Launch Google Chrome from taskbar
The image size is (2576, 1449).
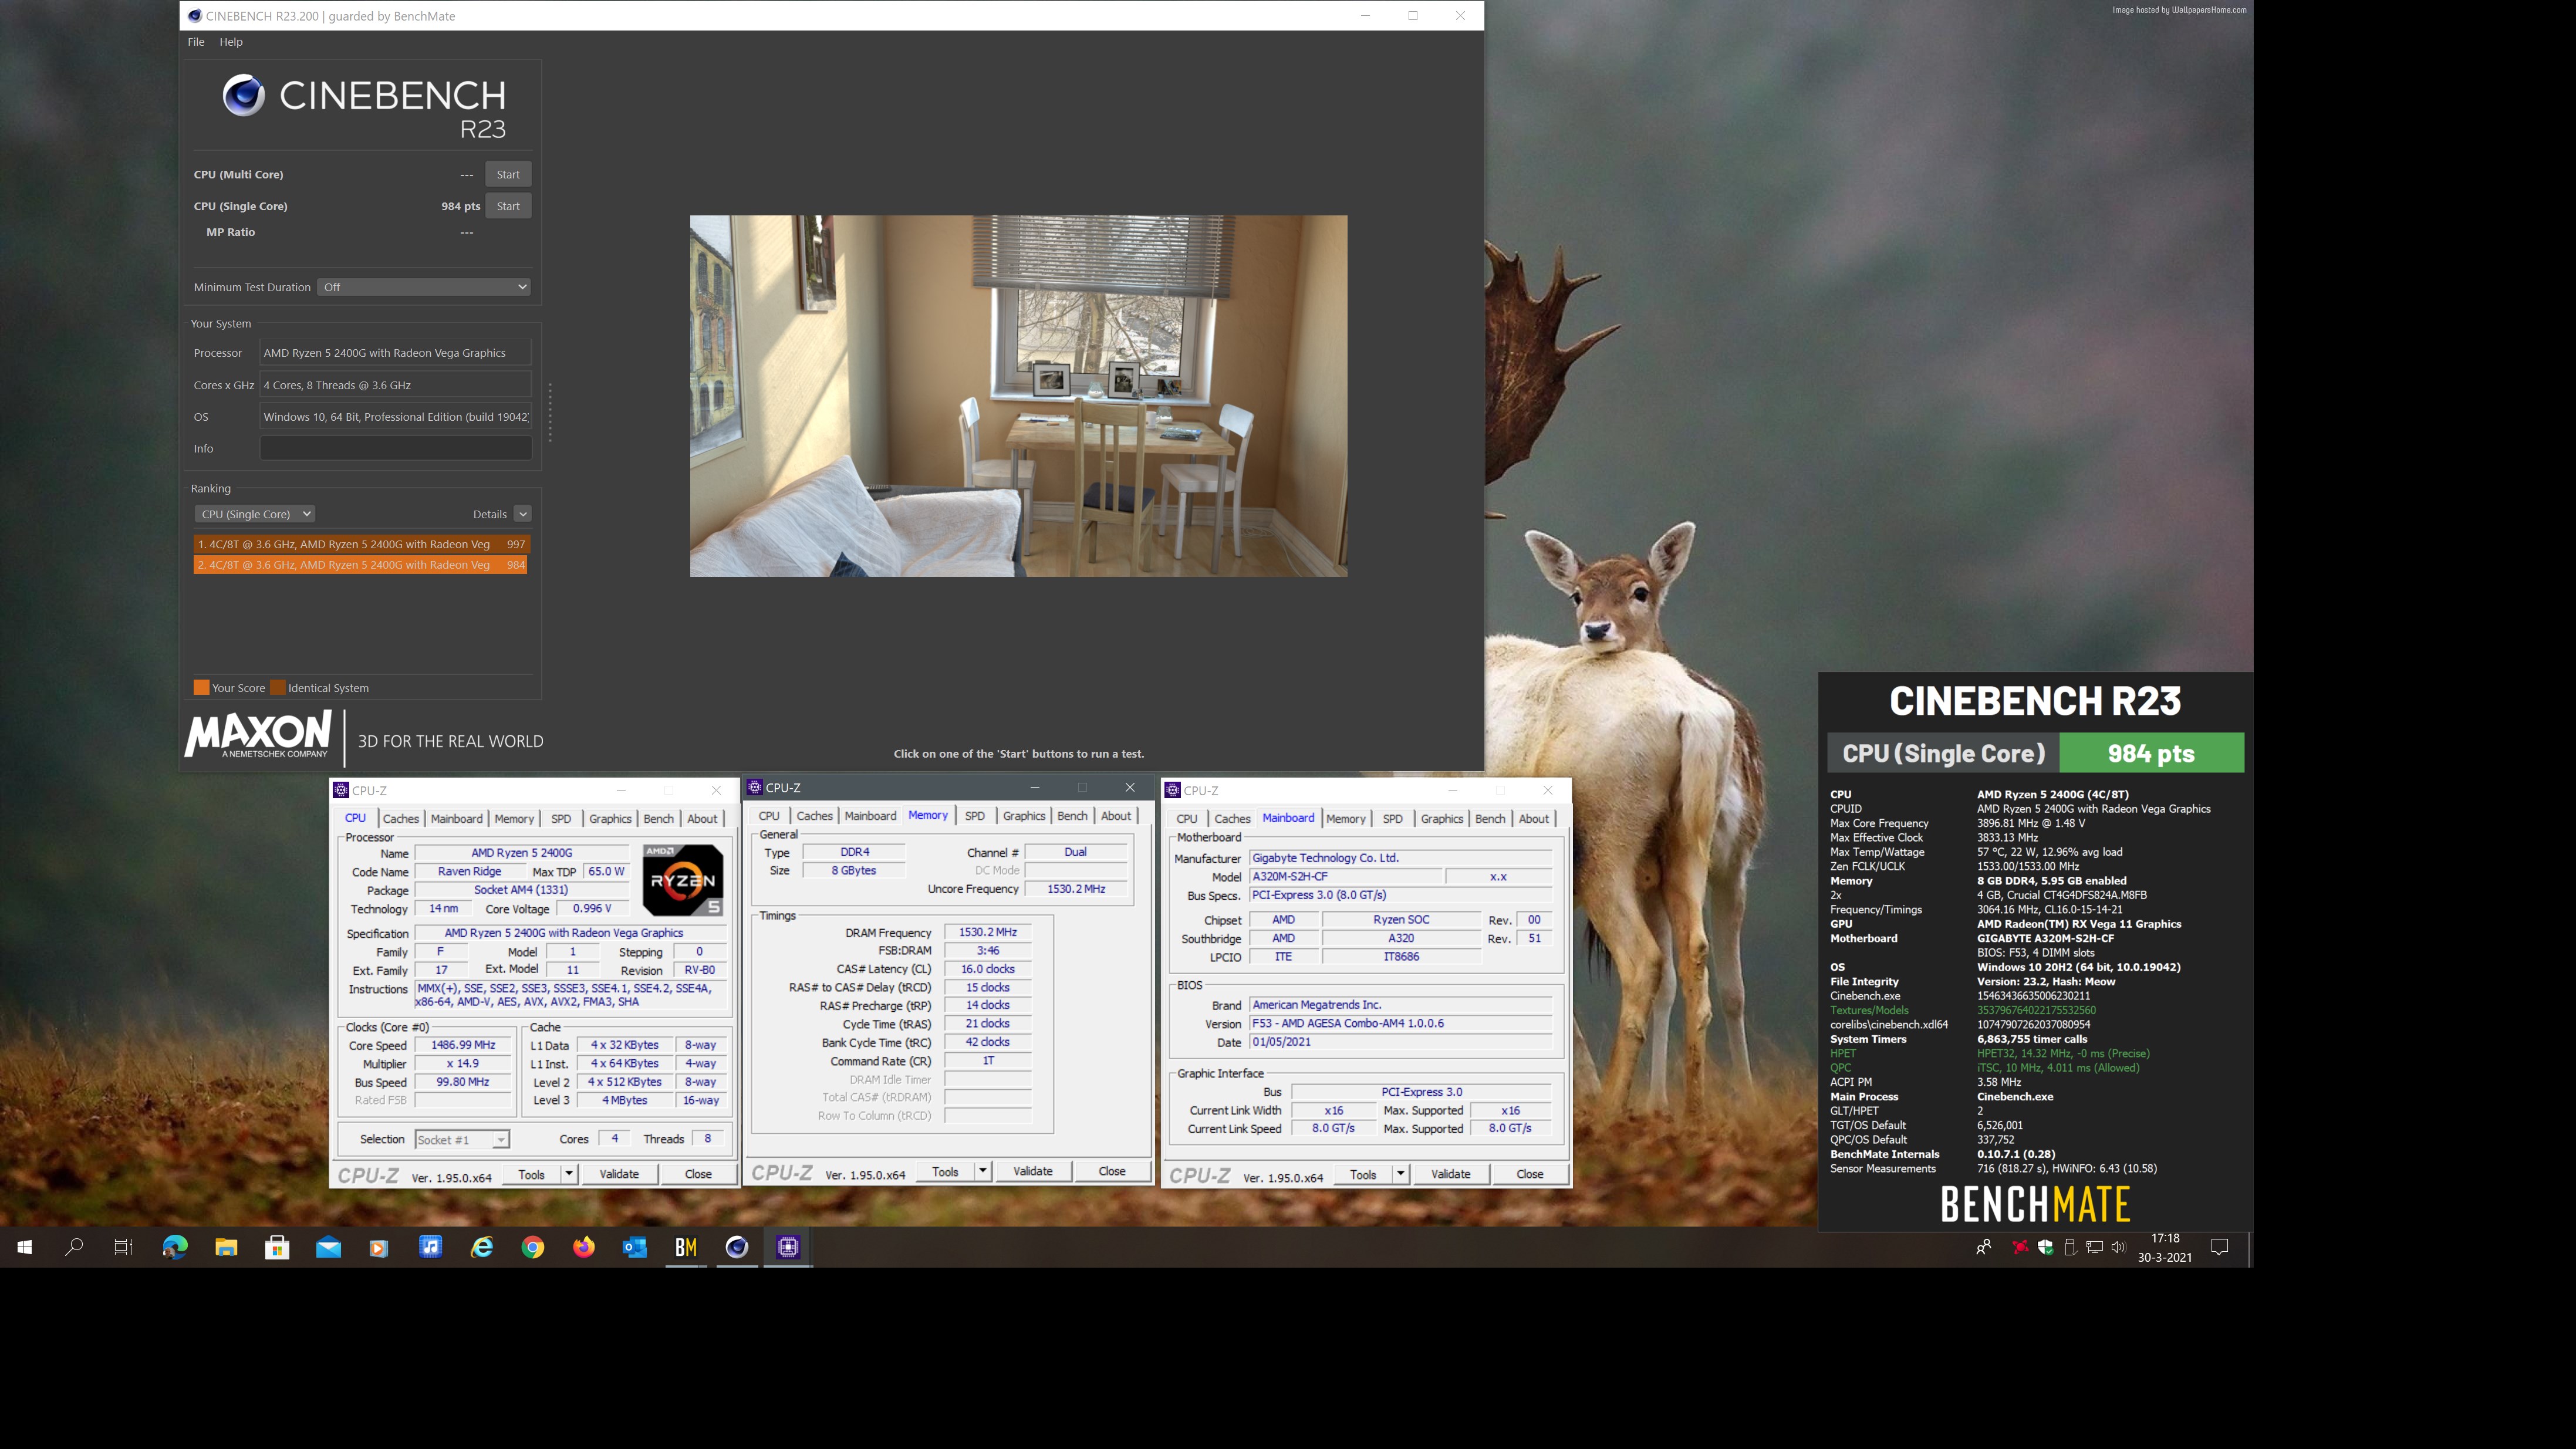pyautogui.click(x=533, y=1247)
